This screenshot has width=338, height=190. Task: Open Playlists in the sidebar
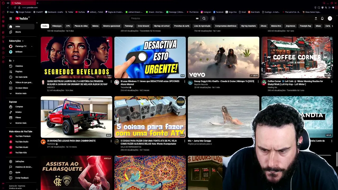point(21,72)
